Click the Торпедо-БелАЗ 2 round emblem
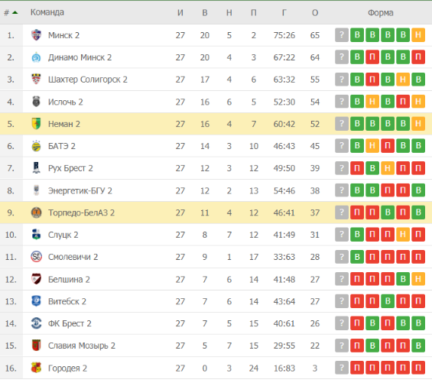Screen dimensions: 432x383 (36, 213)
